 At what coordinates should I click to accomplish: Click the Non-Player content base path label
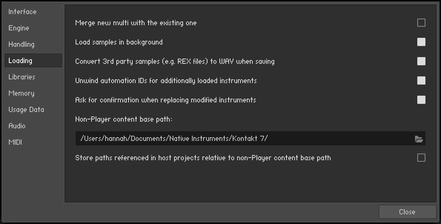coord(124,119)
